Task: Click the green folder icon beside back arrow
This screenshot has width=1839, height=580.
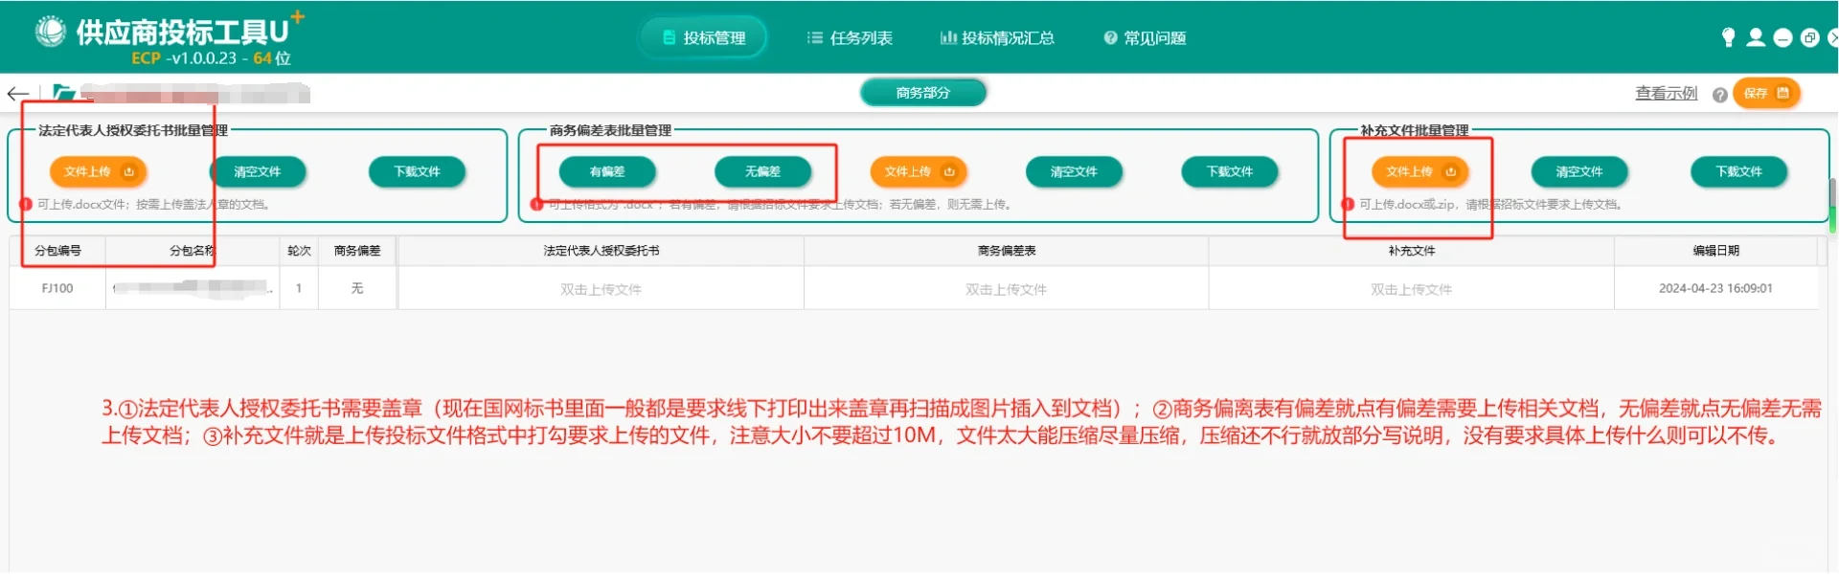Action: [63, 93]
